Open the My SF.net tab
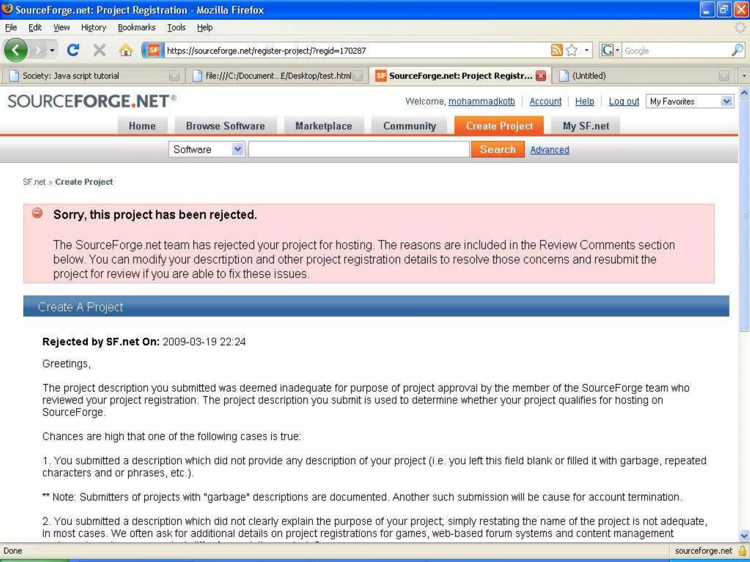The image size is (750, 562). tap(586, 126)
